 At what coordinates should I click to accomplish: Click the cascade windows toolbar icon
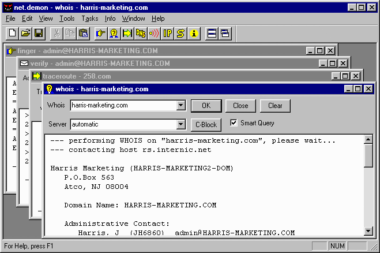point(225,34)
